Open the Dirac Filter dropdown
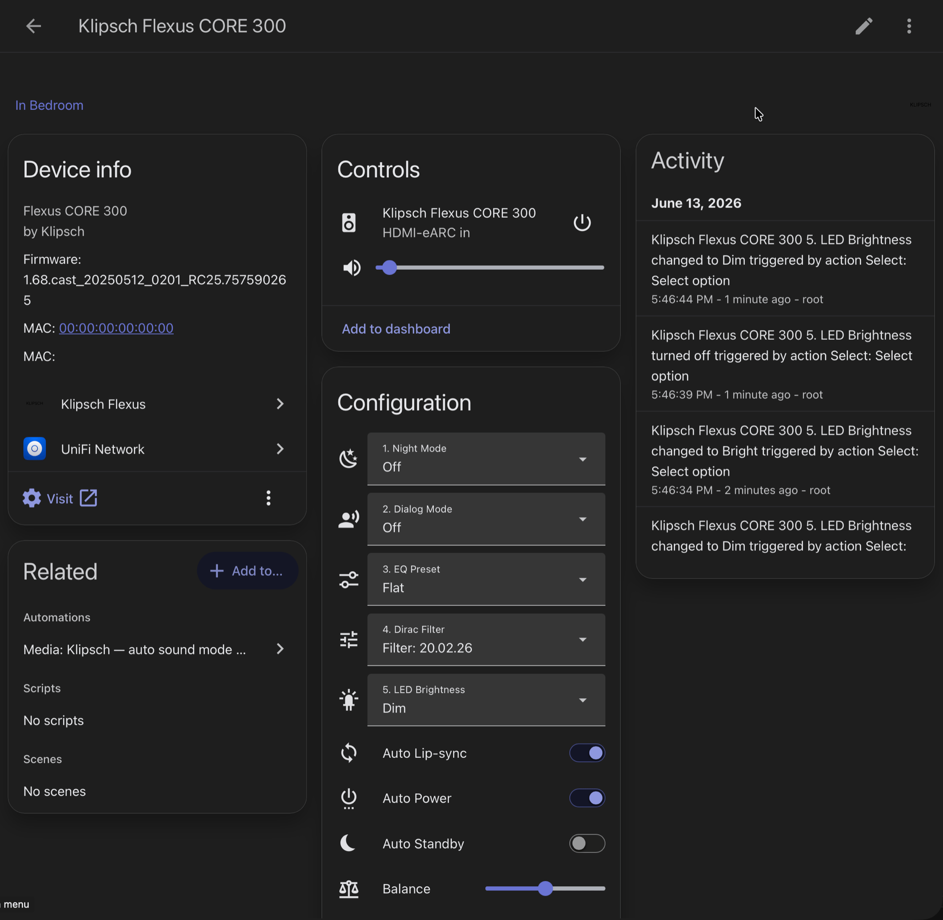The image size is (943, 920). point(486,640)
